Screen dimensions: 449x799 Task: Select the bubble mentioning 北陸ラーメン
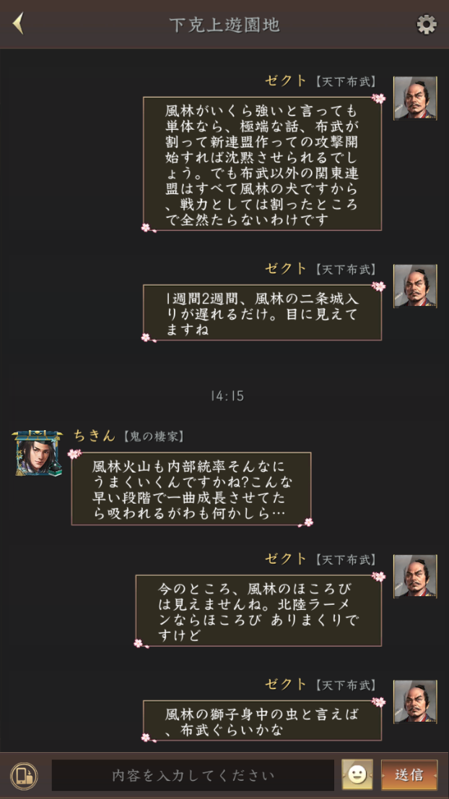[258, 611]
